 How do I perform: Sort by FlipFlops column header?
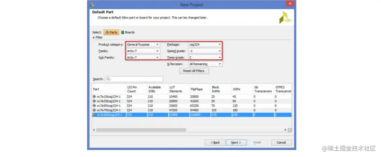coord(200,89)
